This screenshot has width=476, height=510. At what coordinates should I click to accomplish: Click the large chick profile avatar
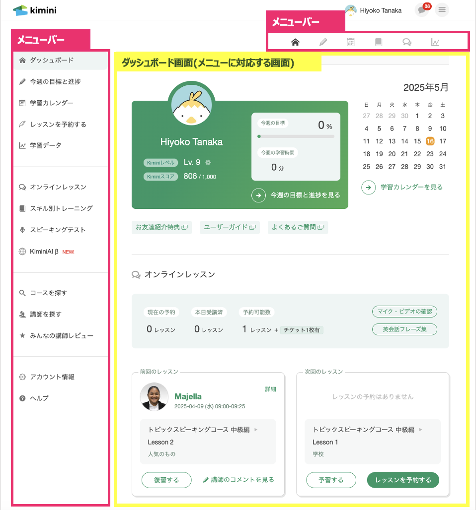192,105
